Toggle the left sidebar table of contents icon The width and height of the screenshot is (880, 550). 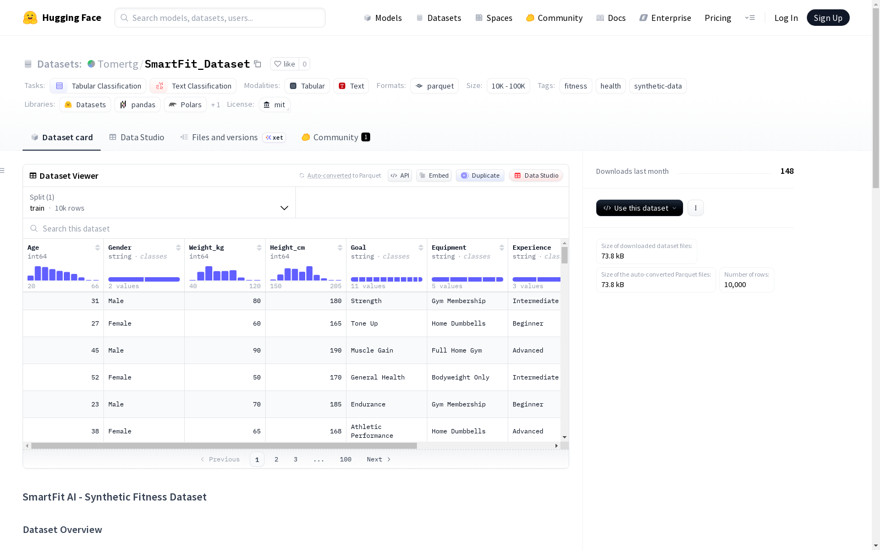click(x=3, y=170)
